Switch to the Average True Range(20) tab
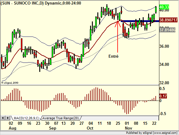 61,118
